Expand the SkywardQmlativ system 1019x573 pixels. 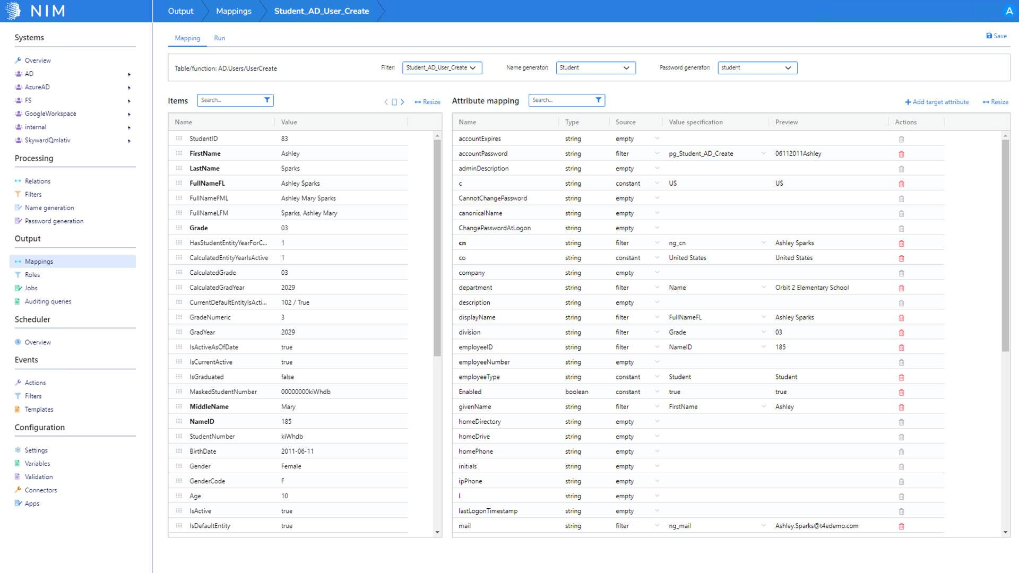129,141
